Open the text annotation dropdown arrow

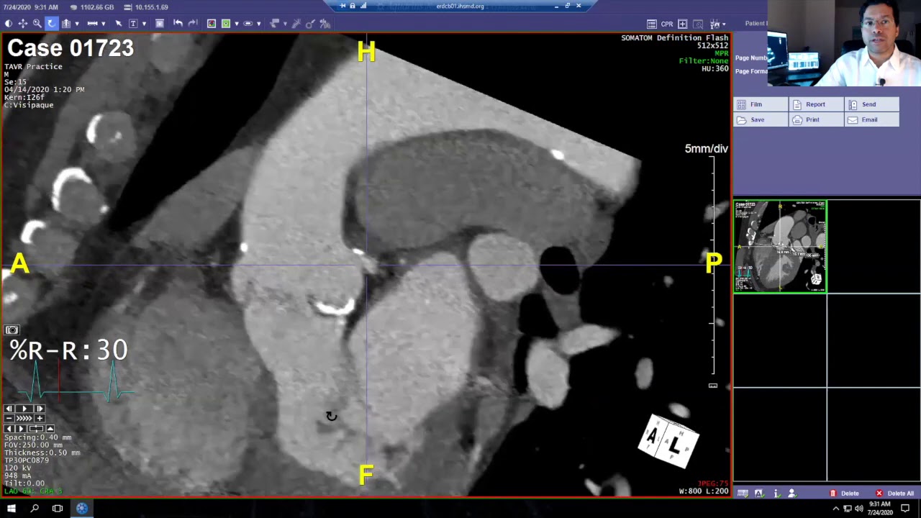[x=144, y=24]
